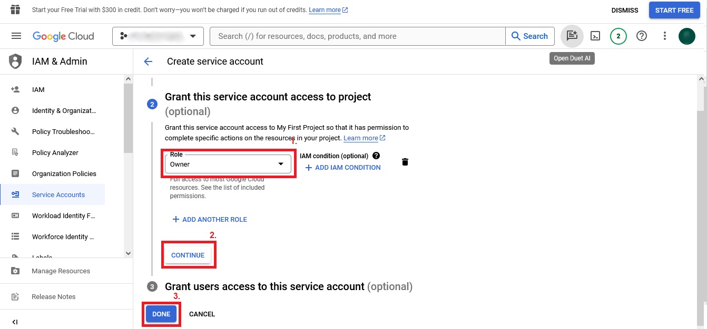Select Service Accounts in sidebar

tap(58, 194)
